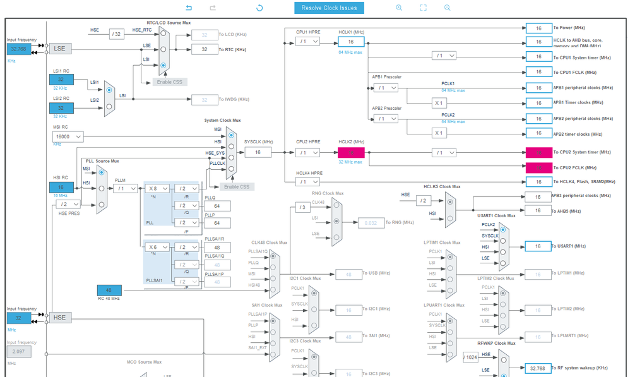The image size is (630, 377).
Task: Click Enable CSS near the LSE mux
Action: pos(170,82)
